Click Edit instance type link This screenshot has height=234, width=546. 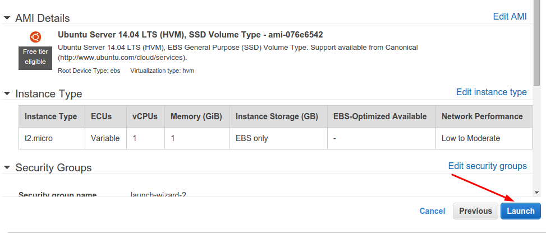pos(491,92)
